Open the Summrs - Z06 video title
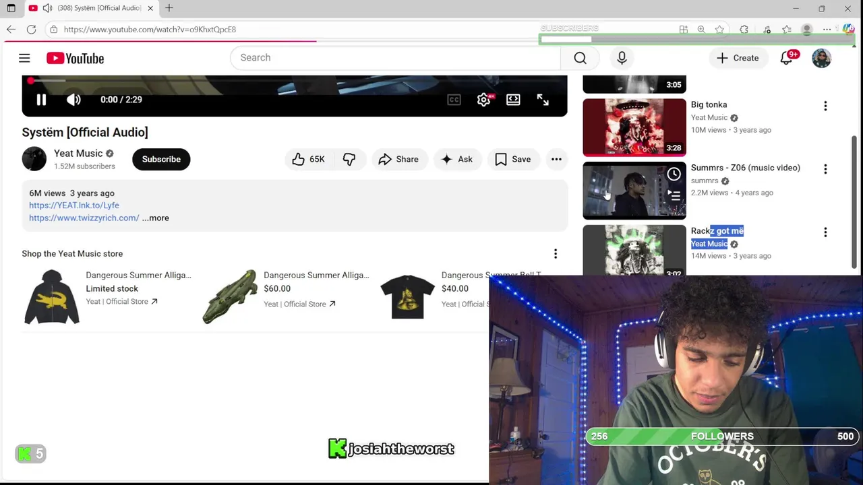Screen dimensions: 863x485 click(746, 168)
